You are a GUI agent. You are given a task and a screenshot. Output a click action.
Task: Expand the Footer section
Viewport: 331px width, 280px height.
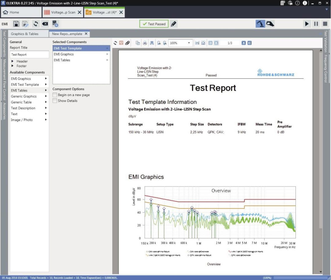point(13,66)
